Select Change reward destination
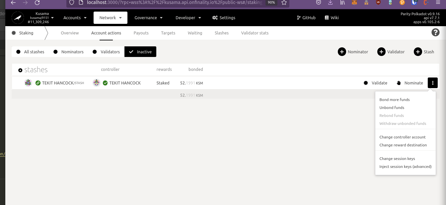 403,145
